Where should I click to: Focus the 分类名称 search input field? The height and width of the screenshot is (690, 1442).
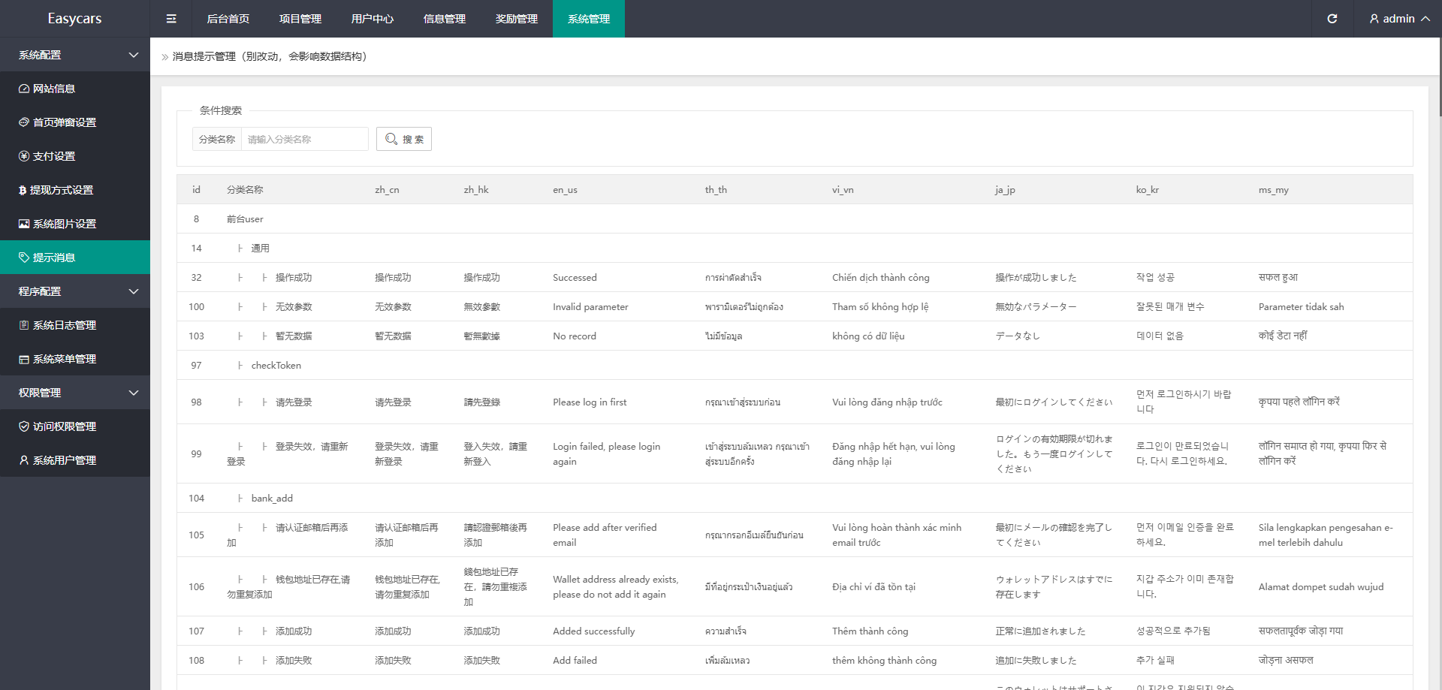click(x=304, y=139)
